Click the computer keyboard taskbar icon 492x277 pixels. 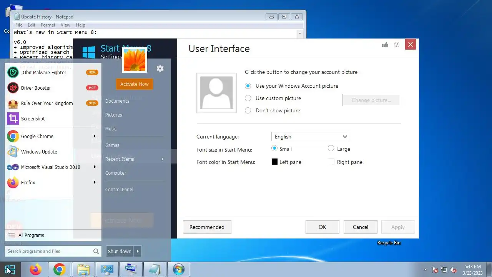tap(131, 269)
